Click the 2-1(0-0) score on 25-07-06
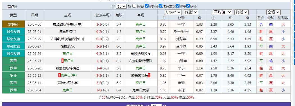Viewport: 295px width, 106px height. (102, 24)
